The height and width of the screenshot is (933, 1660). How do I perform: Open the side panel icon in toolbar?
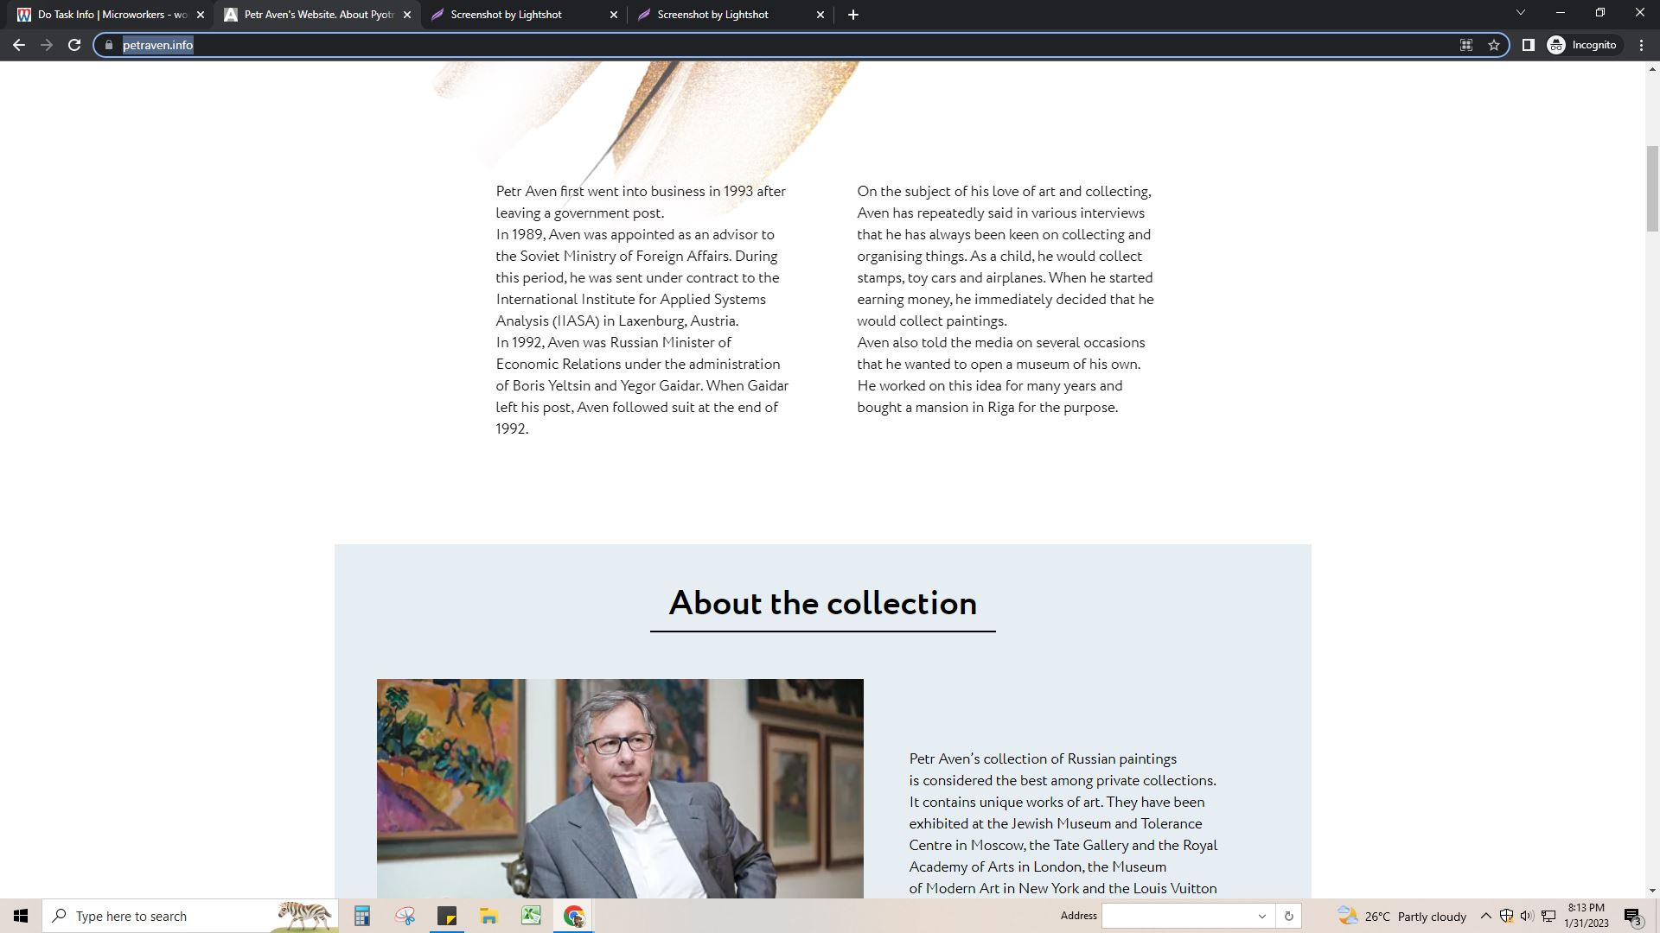click(1528, 45)
